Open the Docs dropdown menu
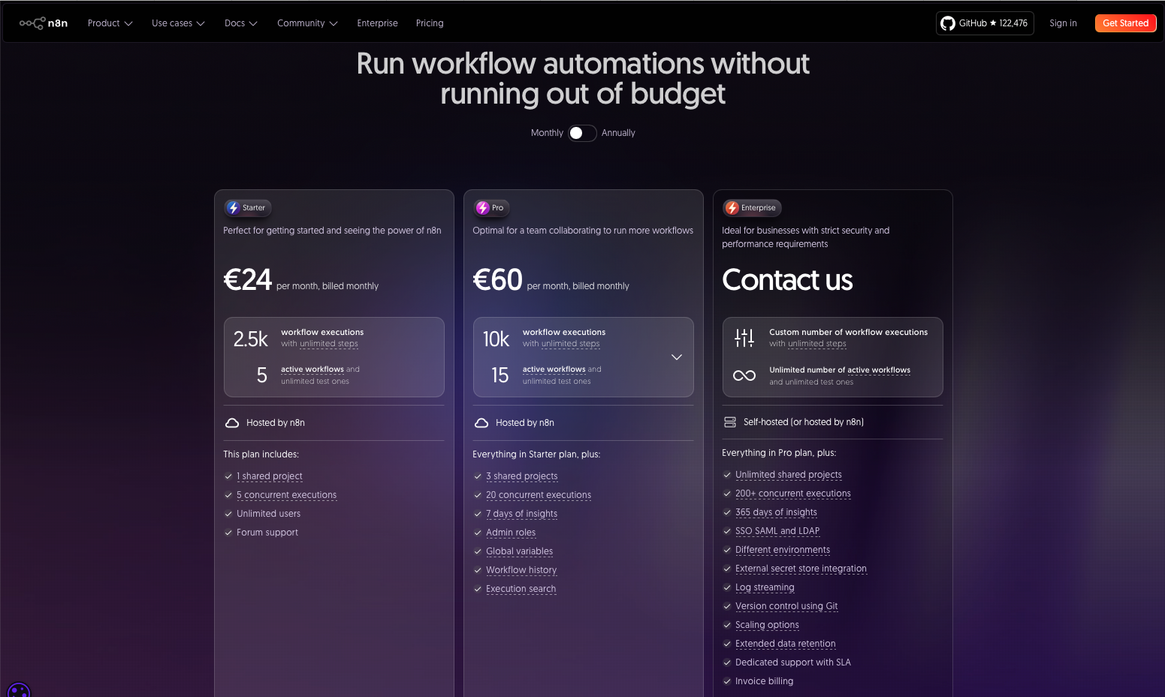Image resolution: width=1165 pixels, height=697 pixels. [x=240, y=23]
